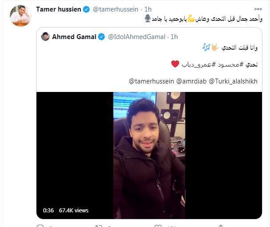Click the like heart icon below the tweet
The width and height of the screenshot is (270, 227).
click(158, 226)
